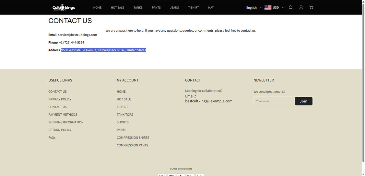Click the 'We are always here to help' sentence
Image resolution: width=365 pixels, height=176 pixels.
coord(181,30)
